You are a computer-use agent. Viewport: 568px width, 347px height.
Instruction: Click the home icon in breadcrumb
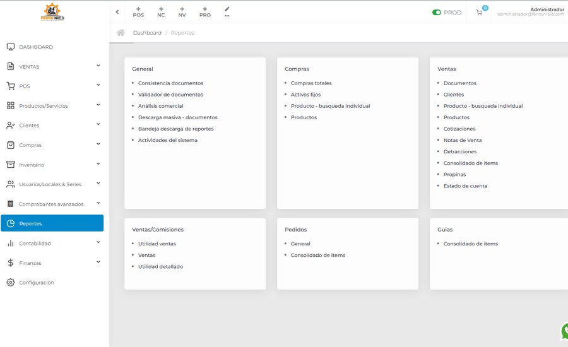pyautogui.click(x=121, y=33)
